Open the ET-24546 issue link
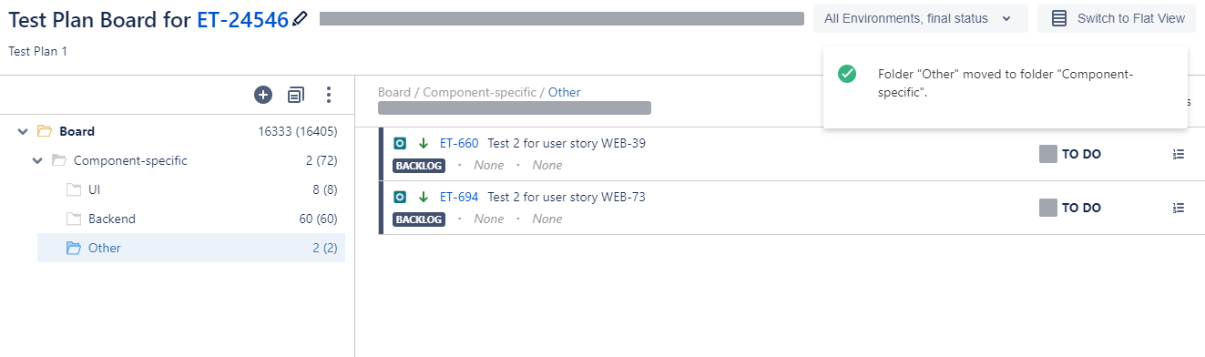This screenshot has width=1205, height=357. pyautogui.click(x=243, y=18)
